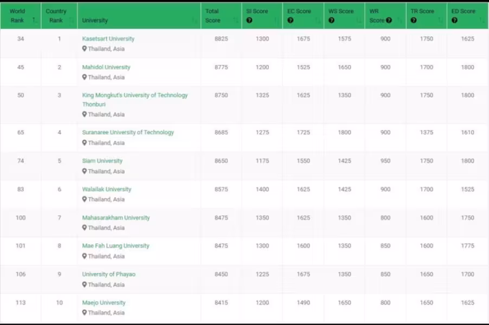
Task: Click the WS Score help question-mark icon
Action: (x=331, y=20)
